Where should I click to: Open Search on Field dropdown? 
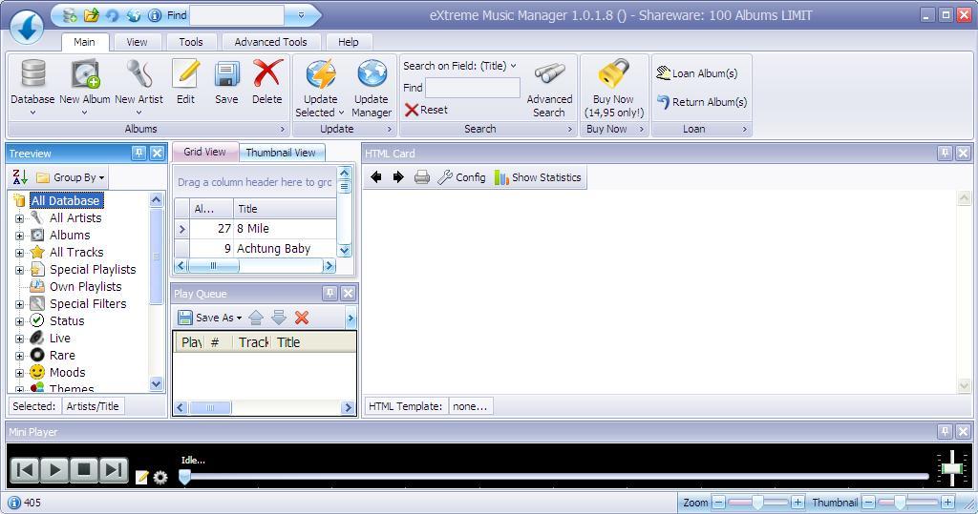459,66
